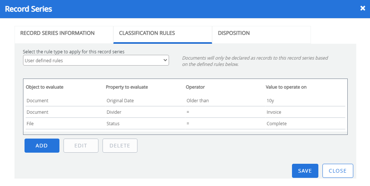The height and width of the screenshot is (186, 370).
Task: Click the Complete value cell
Action: (276, 123)
